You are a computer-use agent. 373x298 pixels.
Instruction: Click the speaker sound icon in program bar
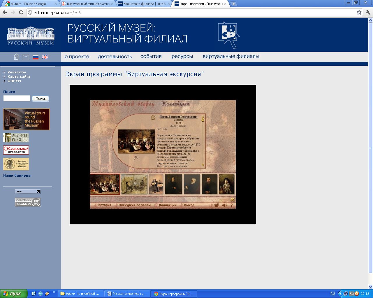tap(225, 205)
